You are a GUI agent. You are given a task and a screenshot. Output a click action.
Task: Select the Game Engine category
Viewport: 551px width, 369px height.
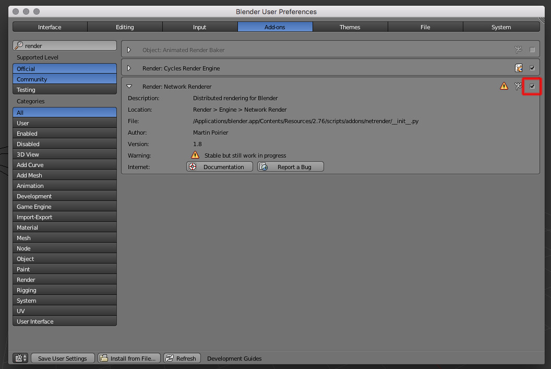click(65, 207)
